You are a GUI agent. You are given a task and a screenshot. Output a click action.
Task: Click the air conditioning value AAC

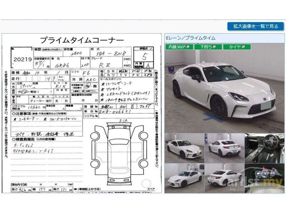point(91,80)
